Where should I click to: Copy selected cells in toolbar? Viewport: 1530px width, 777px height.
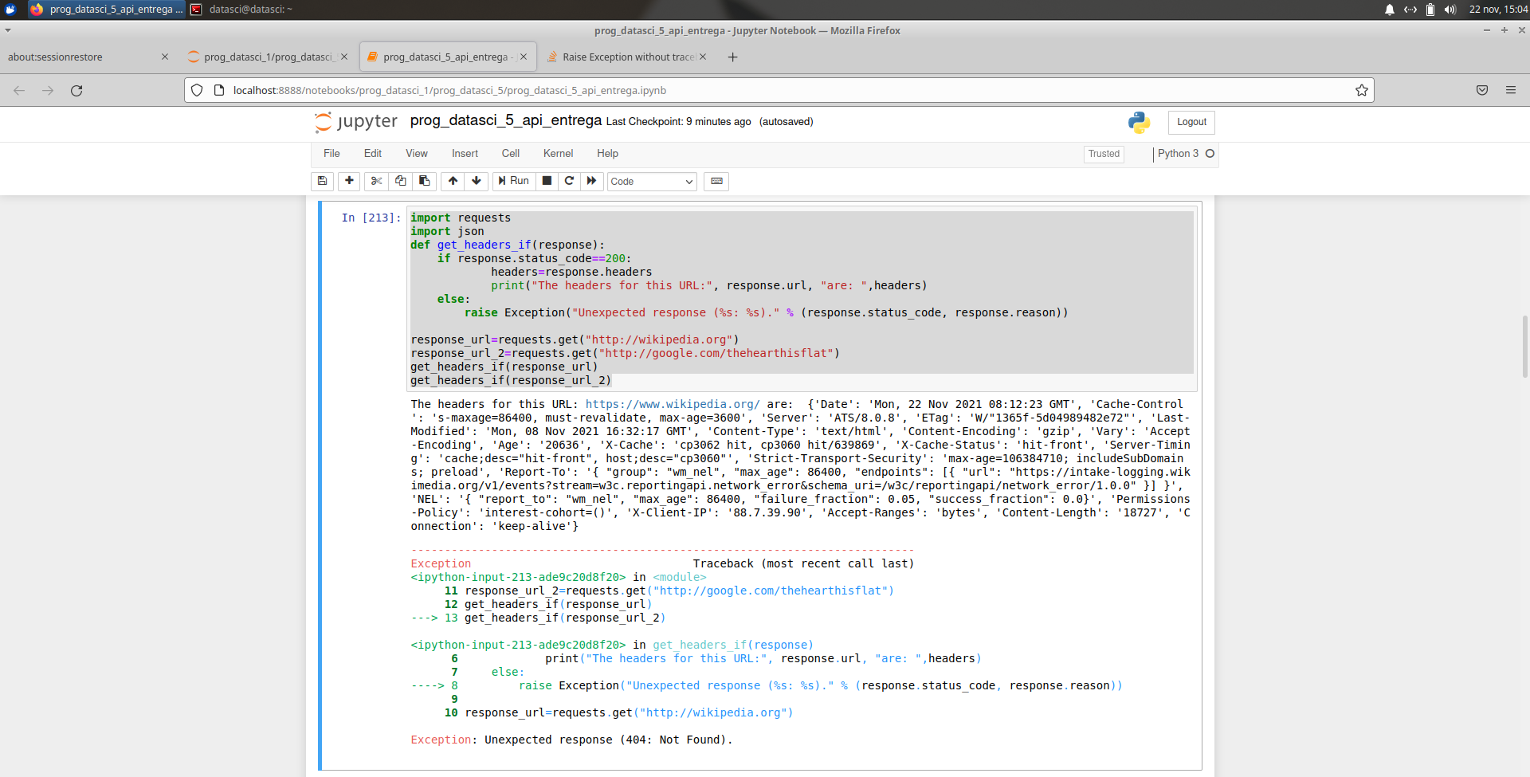401,181
